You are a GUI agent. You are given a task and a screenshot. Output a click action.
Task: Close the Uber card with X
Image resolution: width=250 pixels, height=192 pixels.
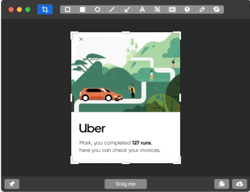[x=81, y=39]
